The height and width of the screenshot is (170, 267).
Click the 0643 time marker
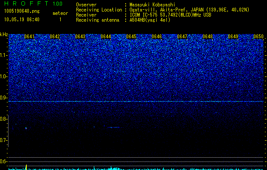(x=80, y=37)
